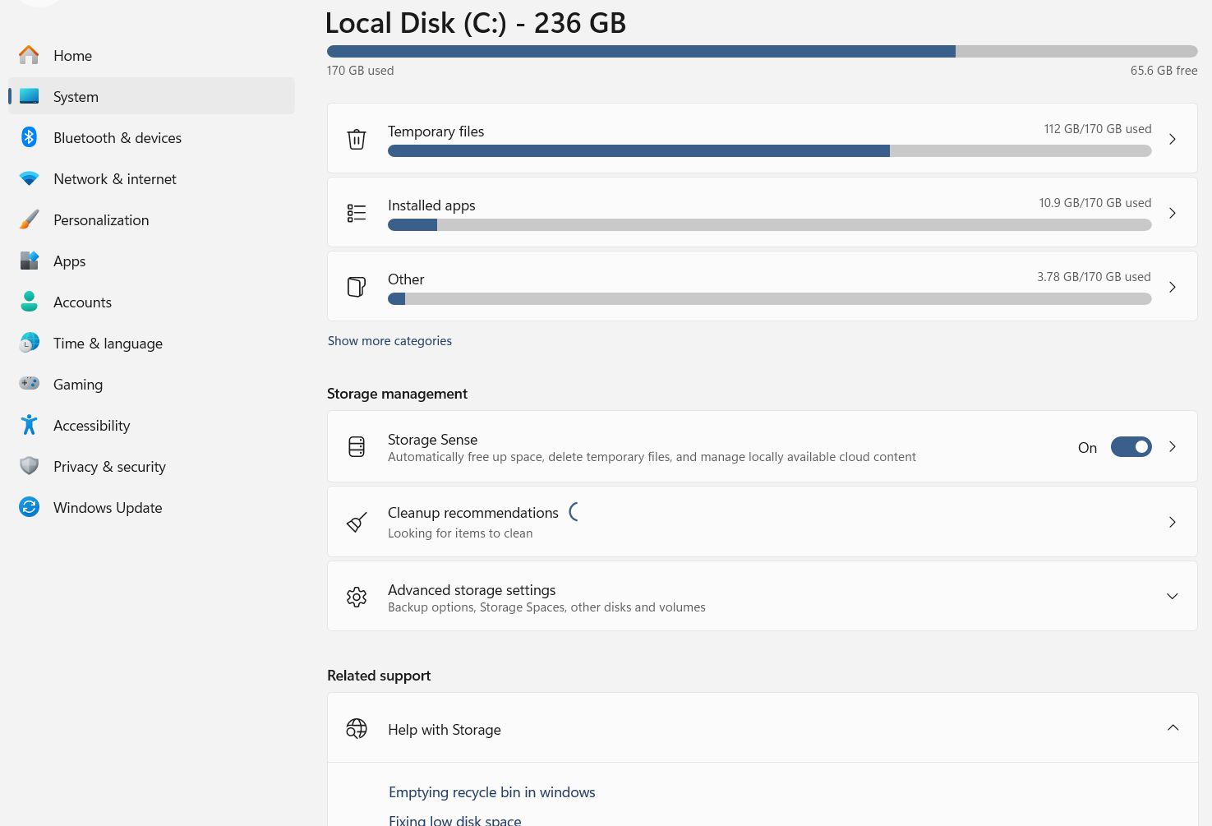The image size is (1212, 826).
Task: Click Show more categories link
Action: [389, 341]
